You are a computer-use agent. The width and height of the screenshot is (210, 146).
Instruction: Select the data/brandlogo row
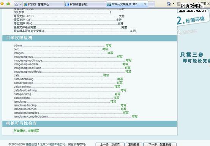coord(68,83)
